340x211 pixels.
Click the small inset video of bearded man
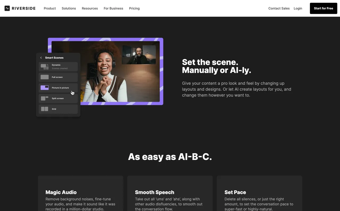point(139,55)
